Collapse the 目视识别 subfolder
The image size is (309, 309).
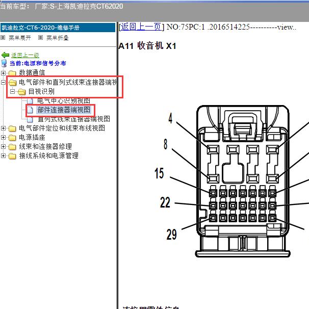12,91
